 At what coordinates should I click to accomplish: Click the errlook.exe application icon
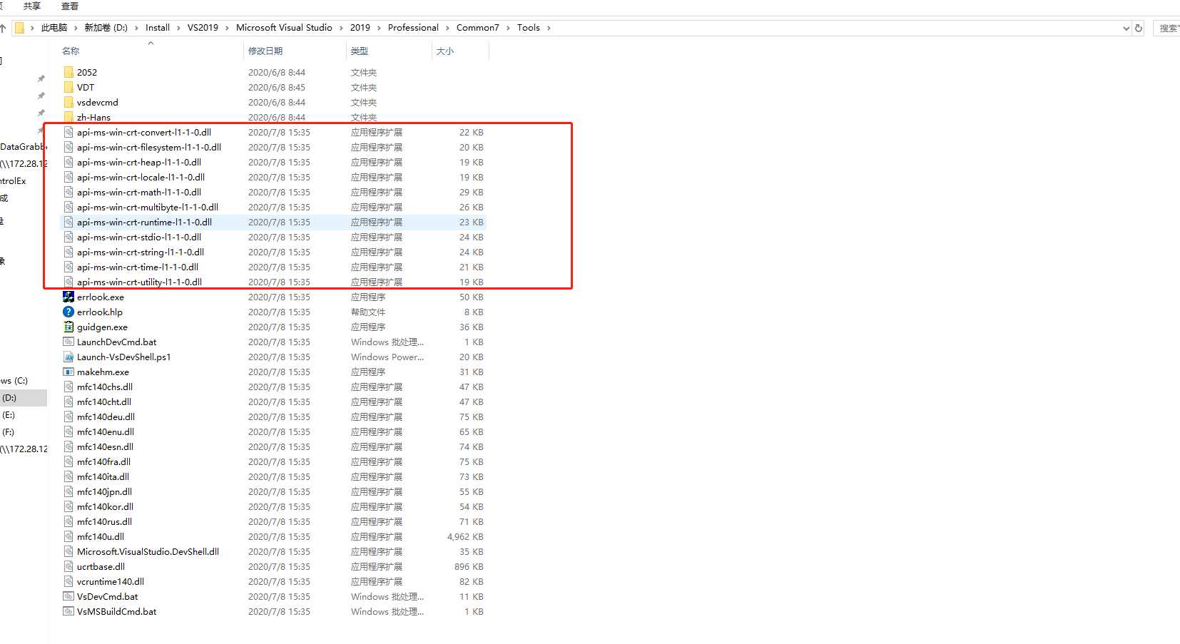[68, 297]
